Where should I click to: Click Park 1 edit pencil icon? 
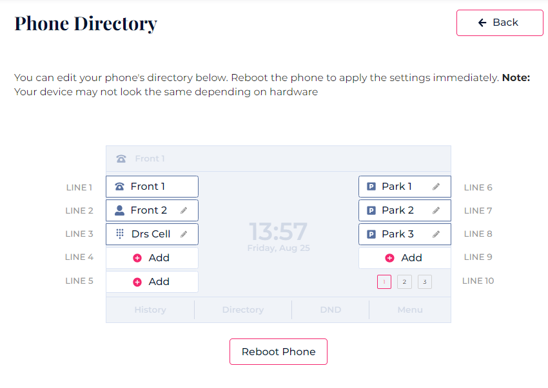(436, 187)
